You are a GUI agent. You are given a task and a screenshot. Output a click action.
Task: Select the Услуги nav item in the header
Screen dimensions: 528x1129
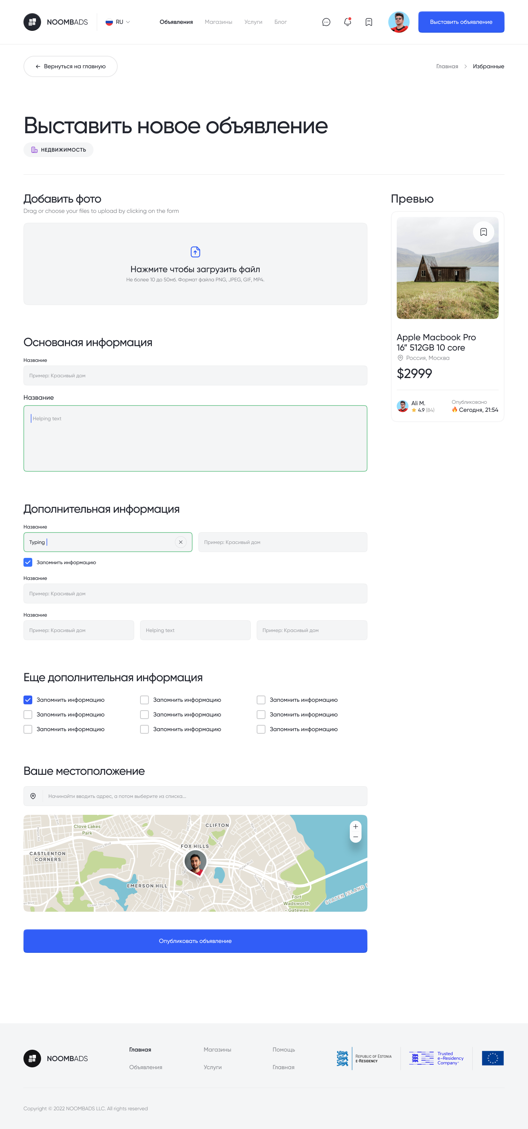tap(253, 22)
